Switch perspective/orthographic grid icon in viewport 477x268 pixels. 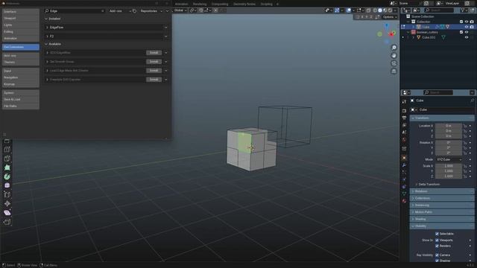[394, 71]
